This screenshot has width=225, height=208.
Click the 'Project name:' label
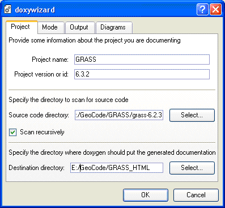point(50,60)
